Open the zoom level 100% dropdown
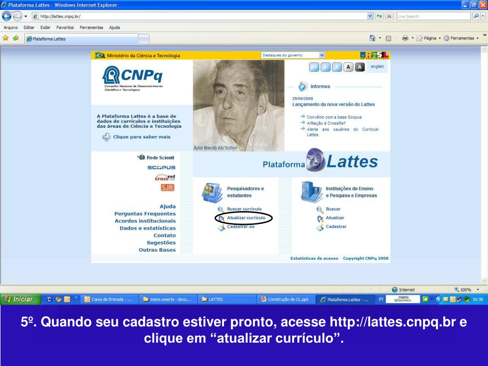This screenshot has width=488, height=366. (478, 289)
